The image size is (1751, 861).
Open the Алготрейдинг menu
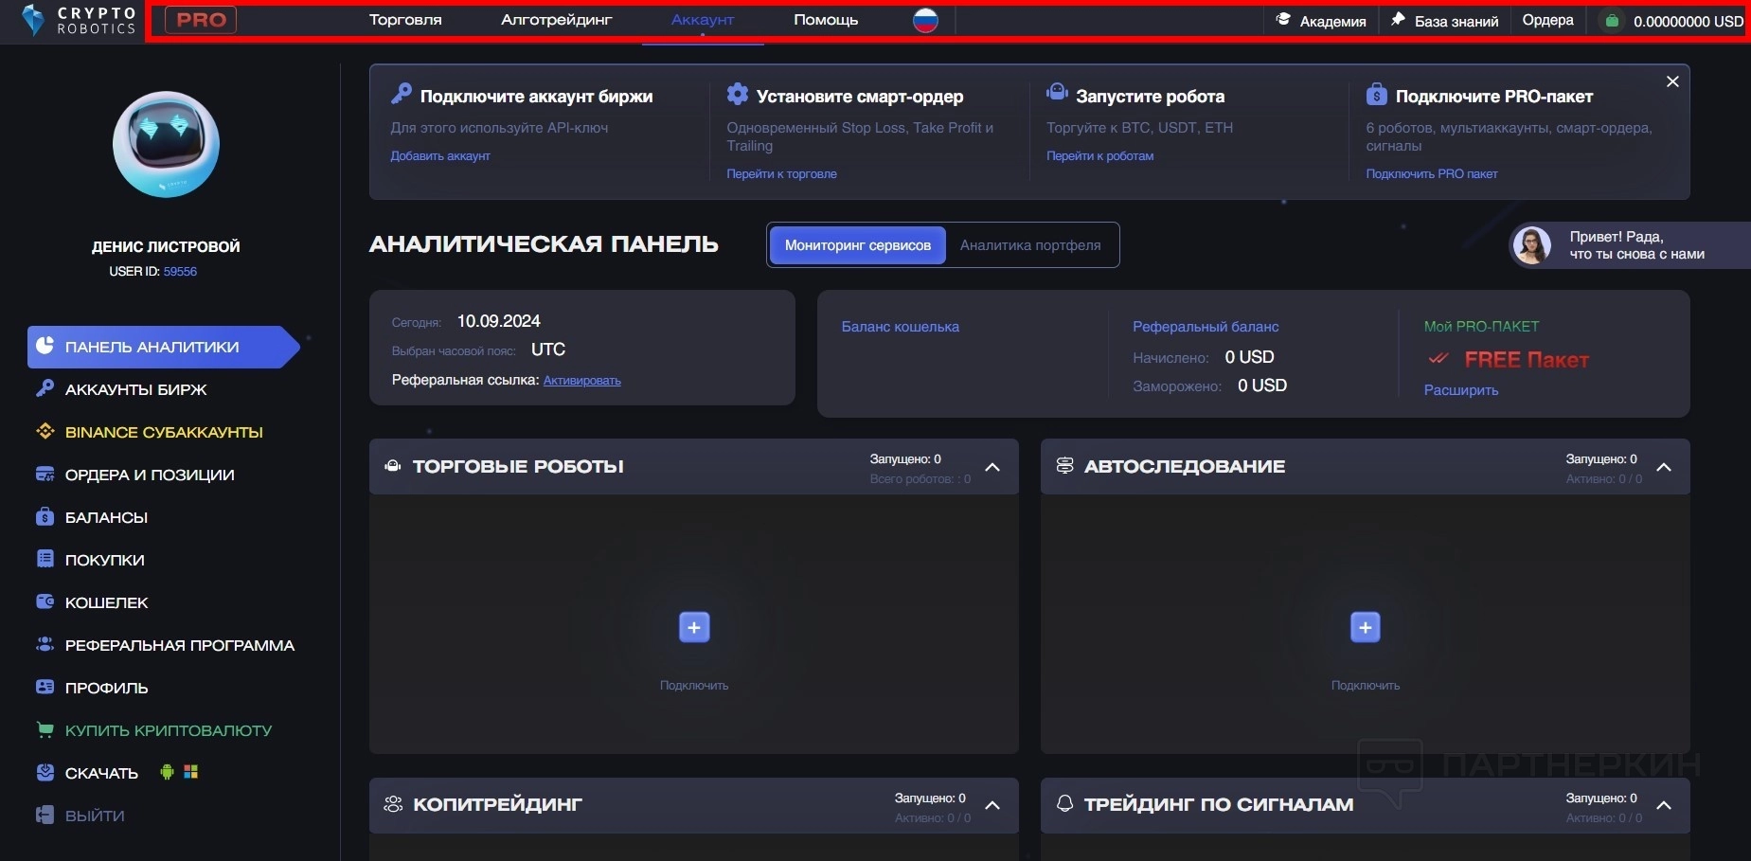(x=556, y=20)
